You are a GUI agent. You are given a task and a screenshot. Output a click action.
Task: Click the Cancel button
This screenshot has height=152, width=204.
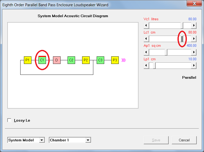184,140
